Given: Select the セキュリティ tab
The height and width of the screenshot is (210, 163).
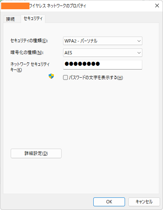Looking at the screenshot, I should [33, 18].
